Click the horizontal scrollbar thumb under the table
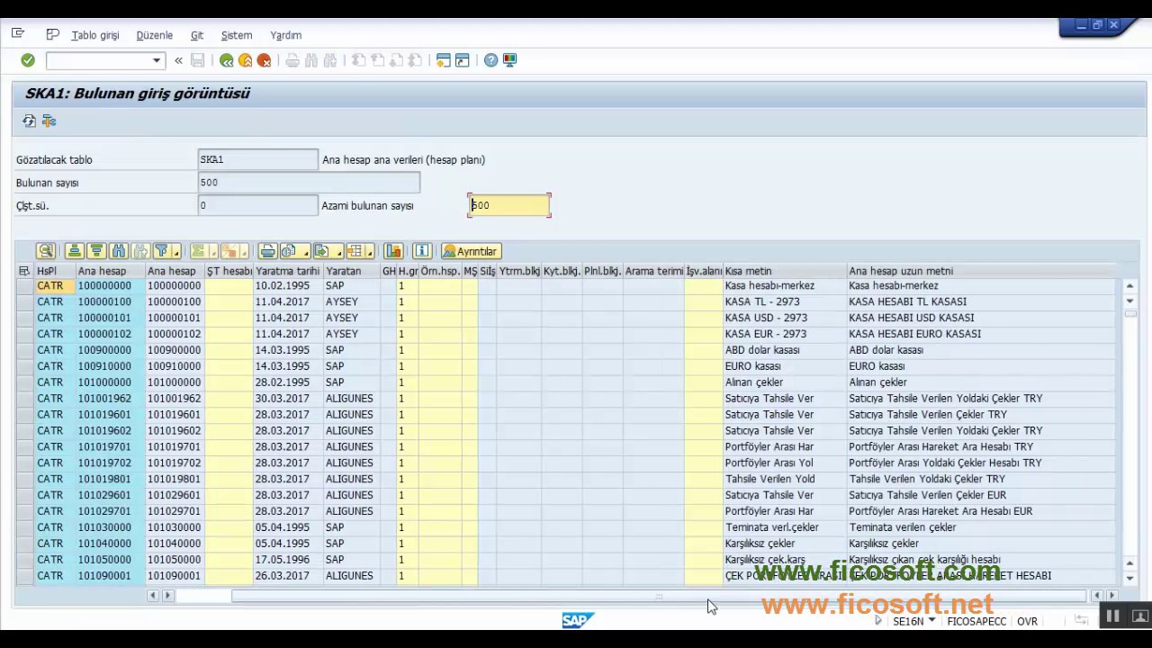1152x648 pixels. pyautogui.click(x=659, y=596)
